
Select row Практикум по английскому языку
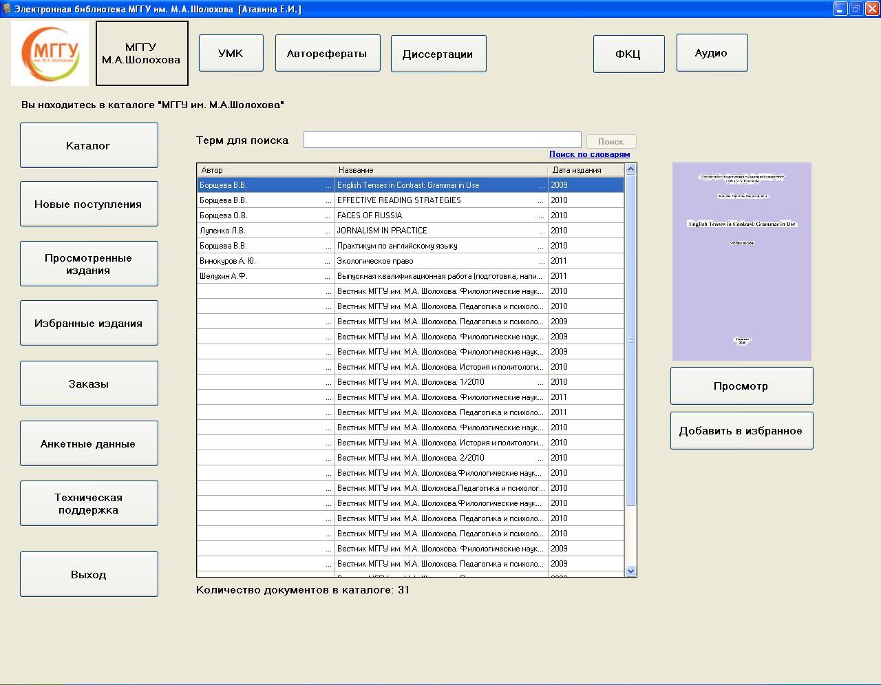(x=411, y=246)
